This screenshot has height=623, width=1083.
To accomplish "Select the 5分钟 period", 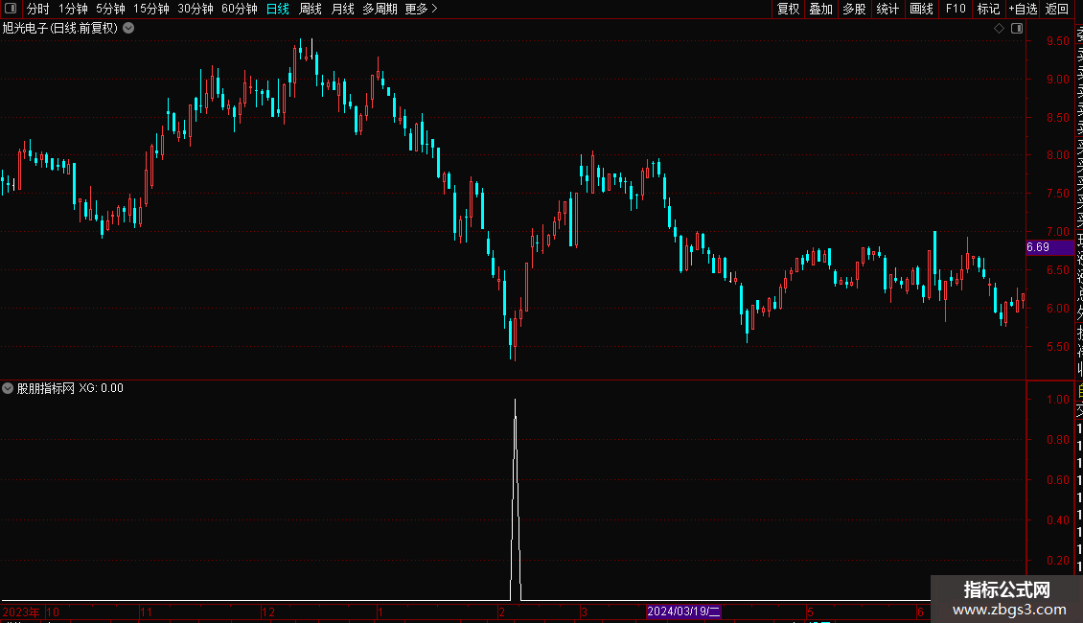I will coord(110,9).
